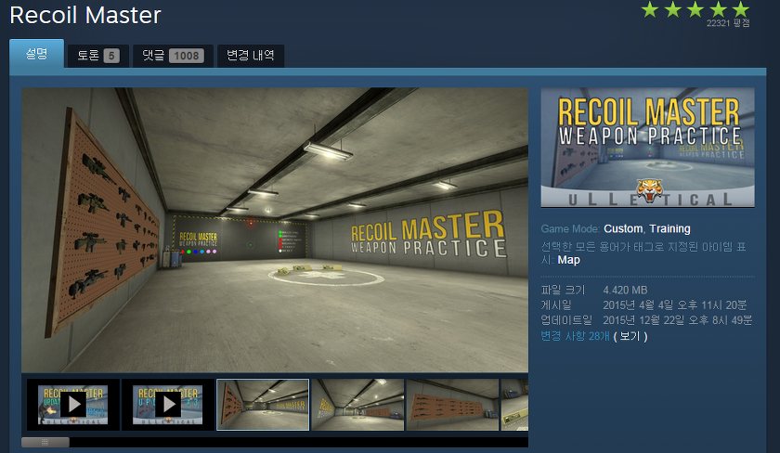Switch to the 토론 tab
Screen dimensions: 780x453
(x=97, y=56)
